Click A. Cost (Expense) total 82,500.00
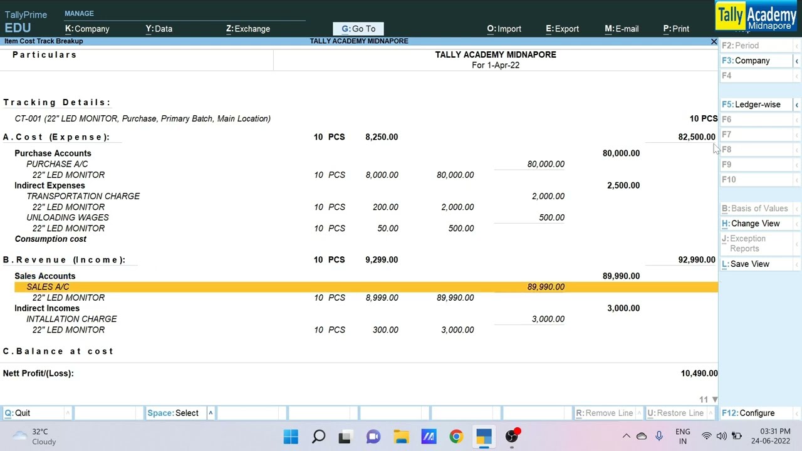 [696, 137]
